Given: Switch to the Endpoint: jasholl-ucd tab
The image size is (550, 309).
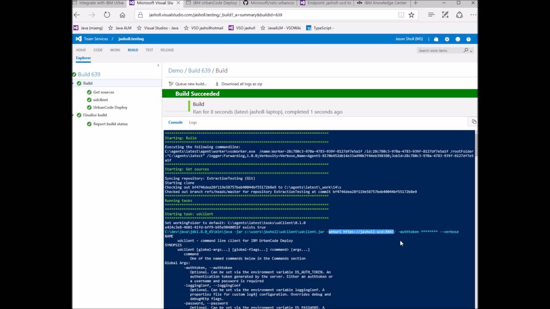Looking at the screenshot, I should (x=326, y=3).
